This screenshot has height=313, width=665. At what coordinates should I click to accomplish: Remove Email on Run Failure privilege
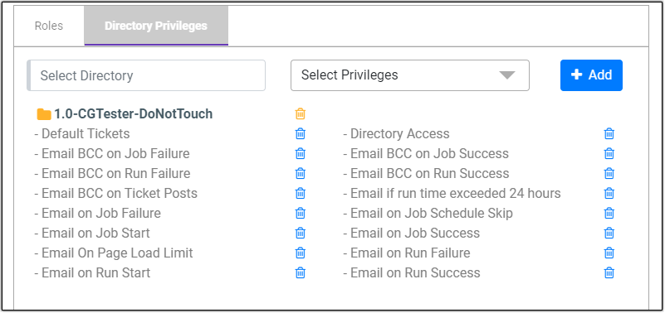coord(609,253)
